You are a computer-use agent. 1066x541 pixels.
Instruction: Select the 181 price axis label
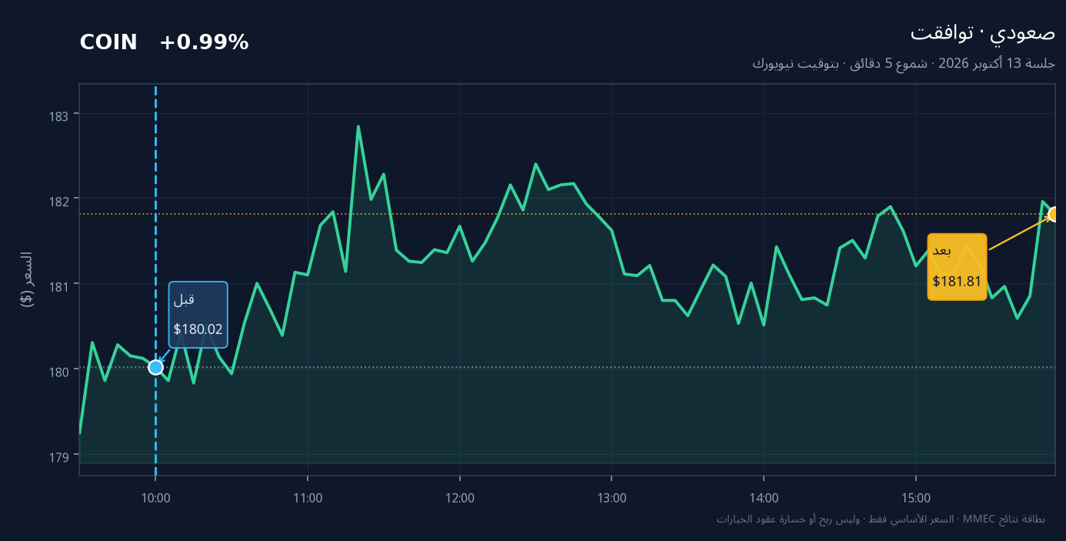tap(59, 286)
